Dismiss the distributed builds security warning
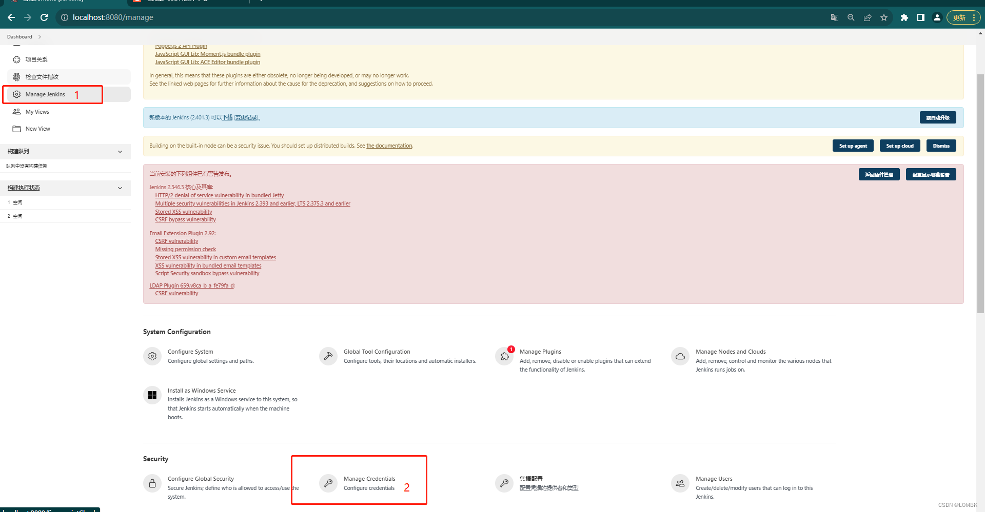Screen dimensions: 985x512 [941, 146]
